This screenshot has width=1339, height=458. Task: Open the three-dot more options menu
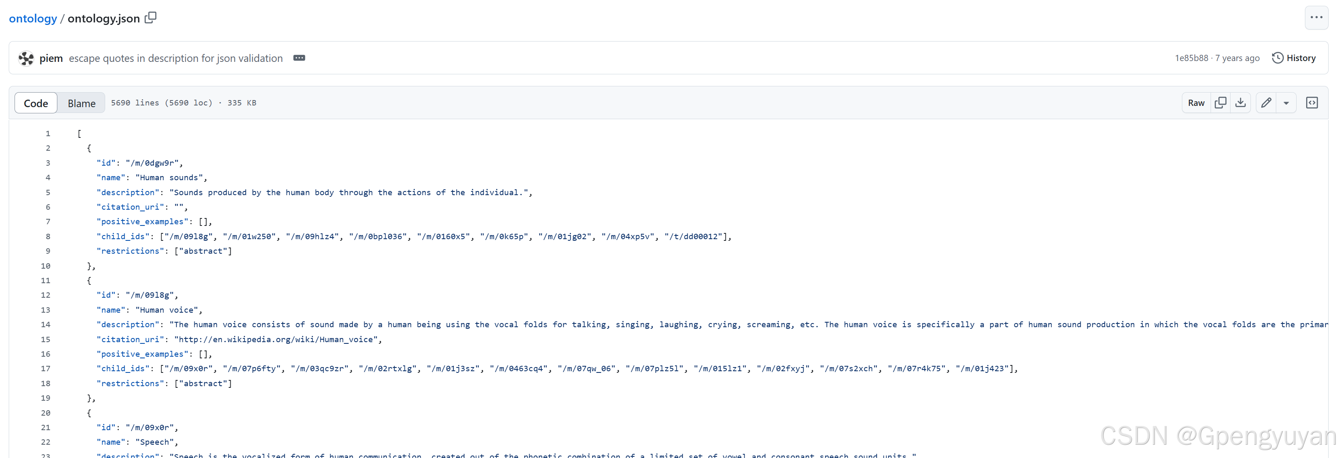click(1316, 18)
